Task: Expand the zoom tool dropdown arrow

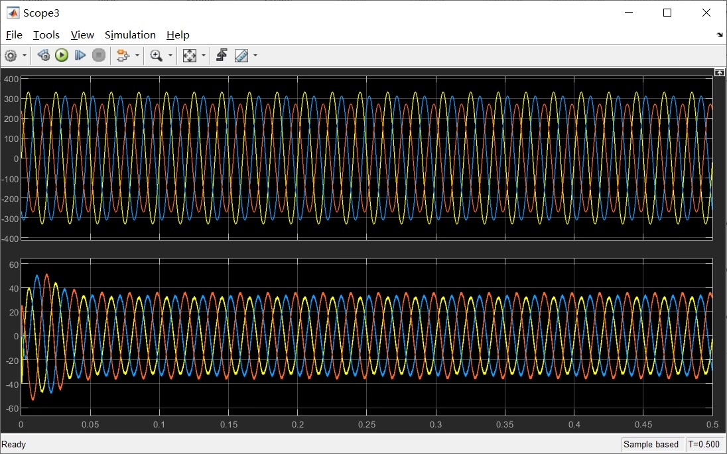Action: pyautogui.click(x=170, y=56)
